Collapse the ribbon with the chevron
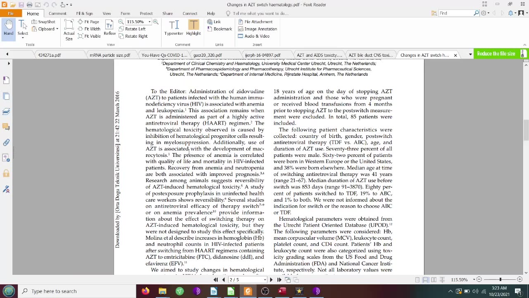 pyautogui.click(x=525, y=44)
